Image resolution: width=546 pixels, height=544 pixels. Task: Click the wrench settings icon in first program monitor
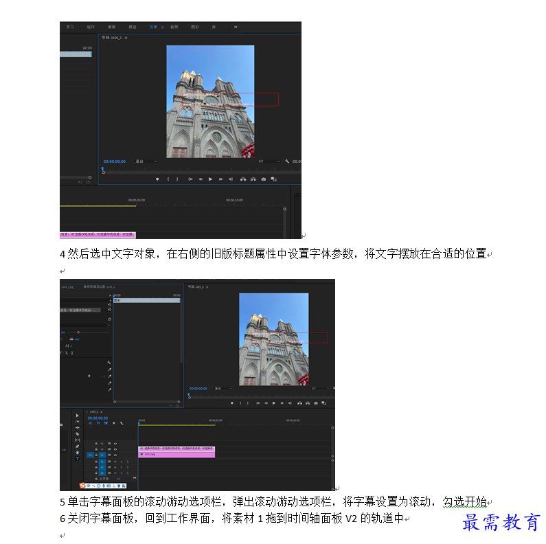pyautogui.click(x=287, y=161)
